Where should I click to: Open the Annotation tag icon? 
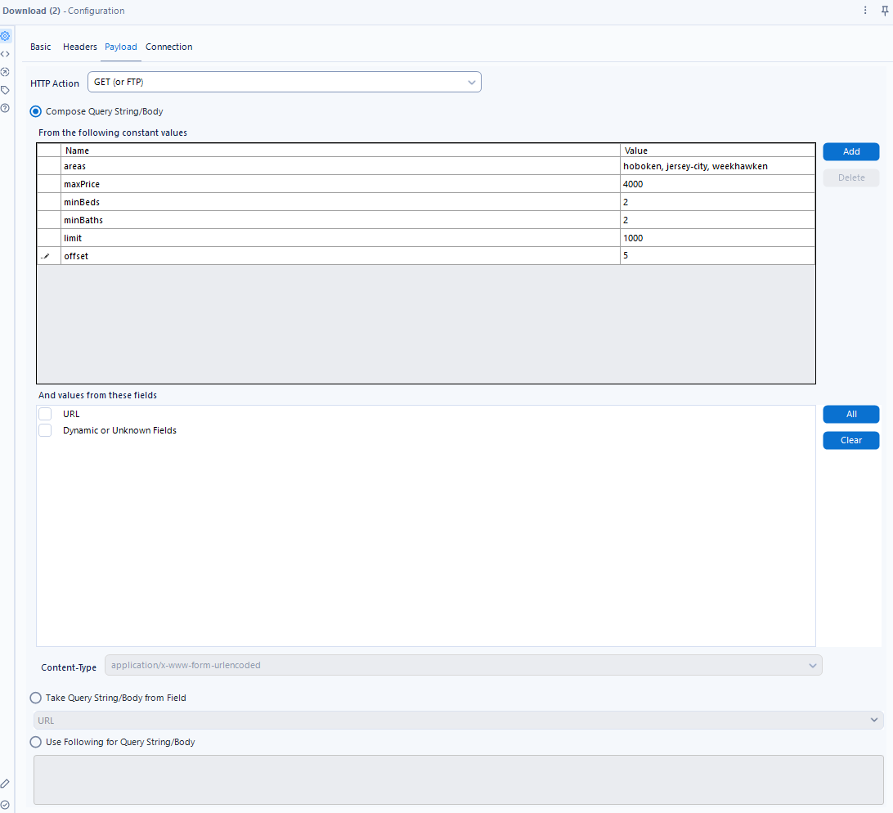tap(5, 90)
